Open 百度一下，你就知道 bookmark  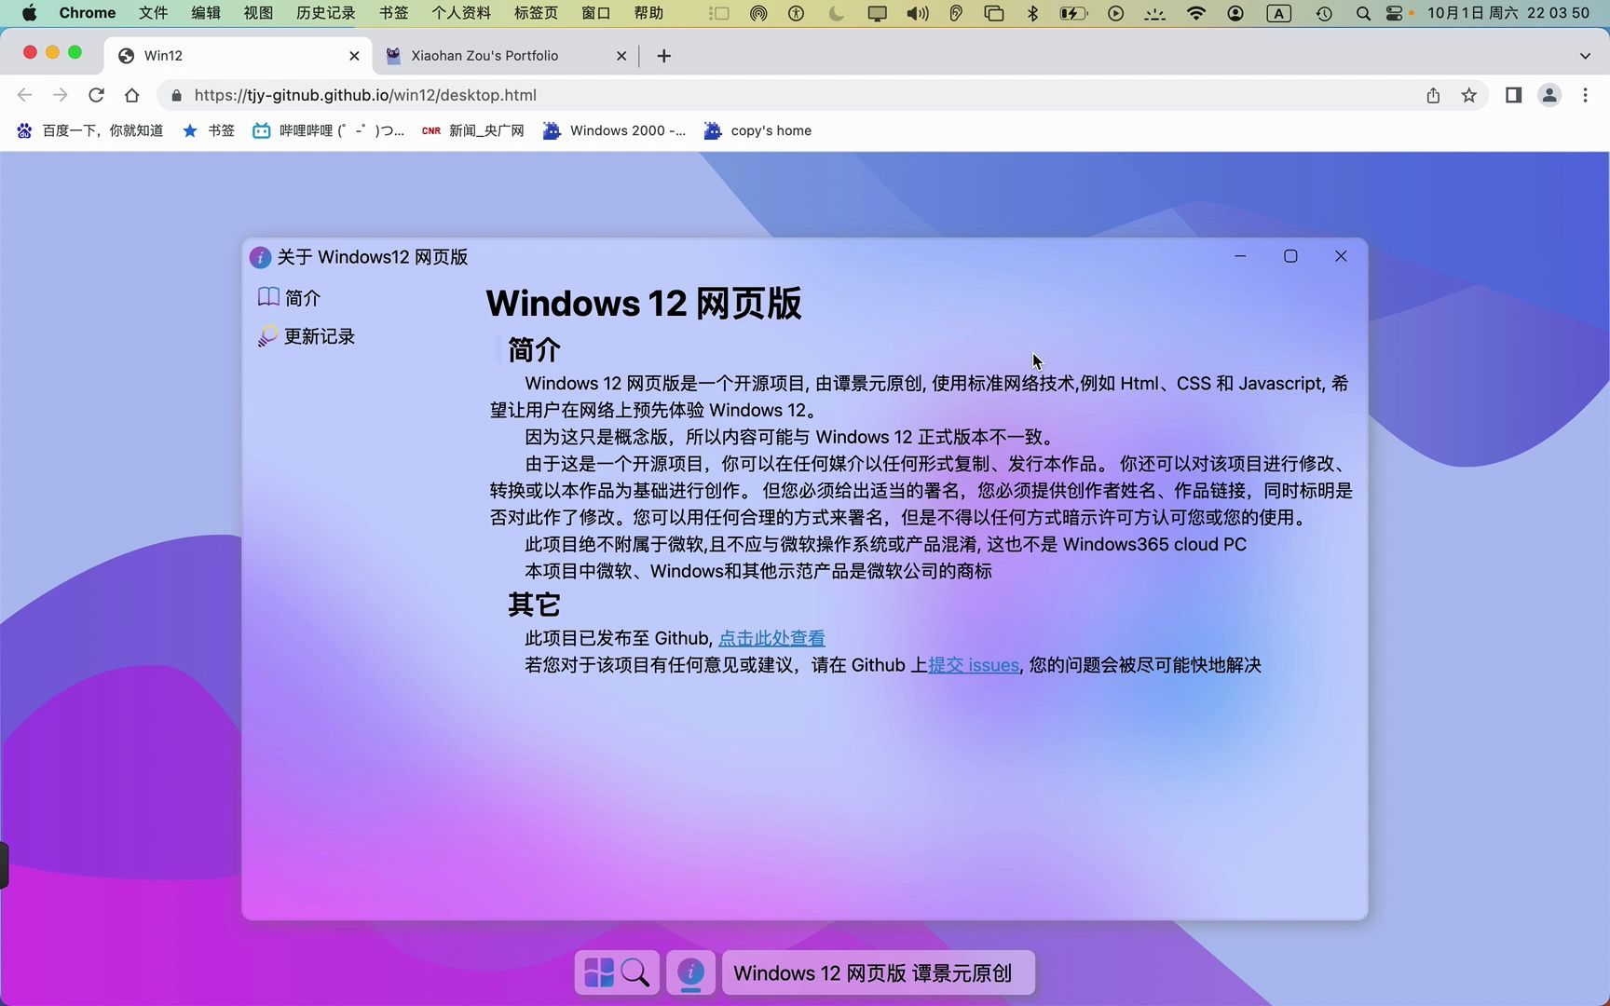pos(89,130)
